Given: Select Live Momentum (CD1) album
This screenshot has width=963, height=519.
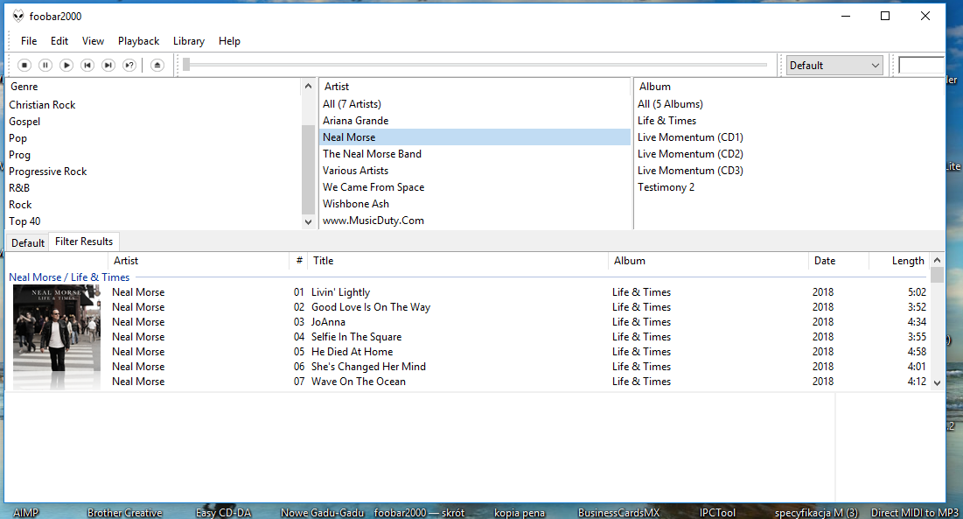Looking at the screenshot, I should pos(789,137).
